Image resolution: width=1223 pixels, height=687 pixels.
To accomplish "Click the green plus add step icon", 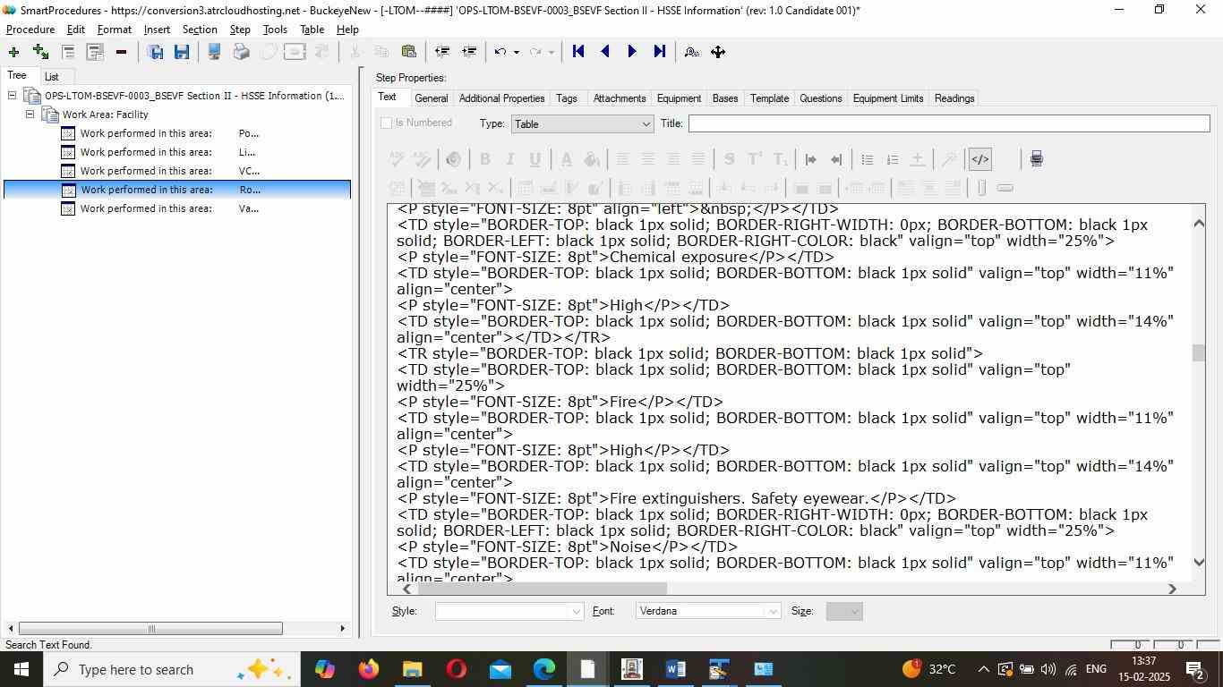I will [x=13, y=52].
